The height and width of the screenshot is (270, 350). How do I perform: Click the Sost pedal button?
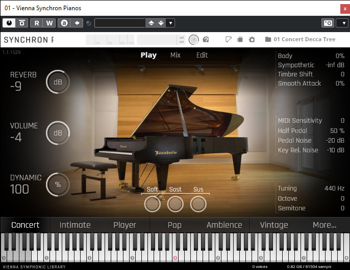[x=175, y=204]
